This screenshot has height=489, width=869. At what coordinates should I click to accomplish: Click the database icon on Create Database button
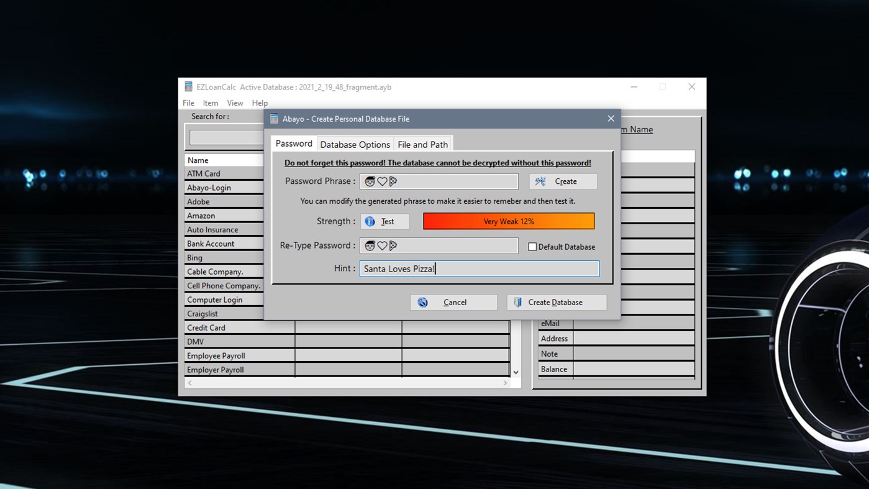point(518,302)
